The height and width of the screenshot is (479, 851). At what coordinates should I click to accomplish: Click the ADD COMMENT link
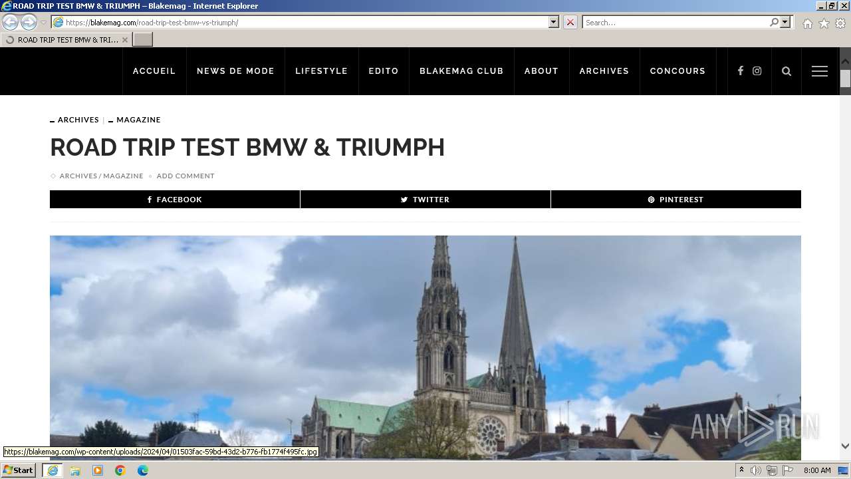pos(185,176)
